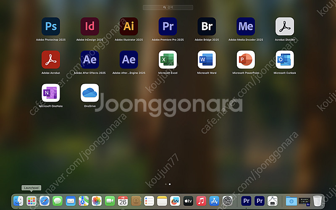The height and width of the screenshot is (210, 336).
Task: Launch Reminders from the Dock
Action: [x=149, y=201]
